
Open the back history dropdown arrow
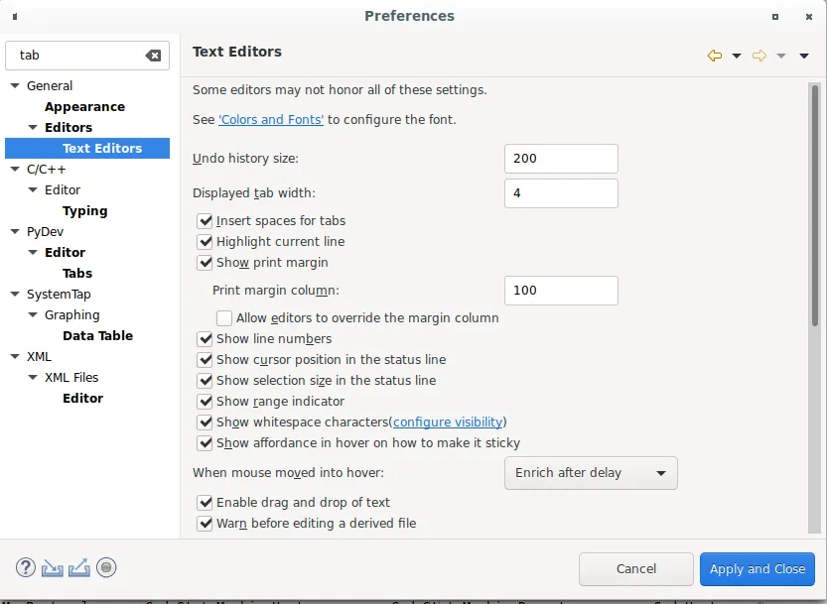pyautogui.click(x=737, y=56)
